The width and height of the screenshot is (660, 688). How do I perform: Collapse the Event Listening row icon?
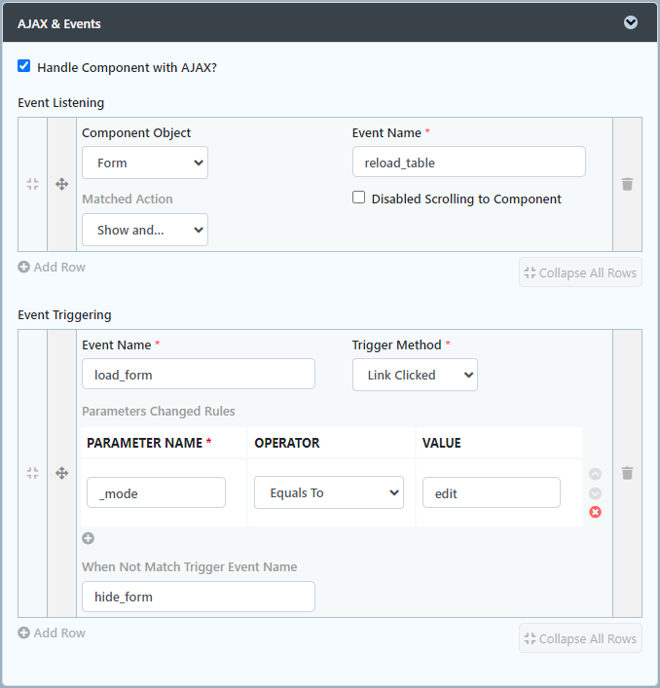[32, 184]
